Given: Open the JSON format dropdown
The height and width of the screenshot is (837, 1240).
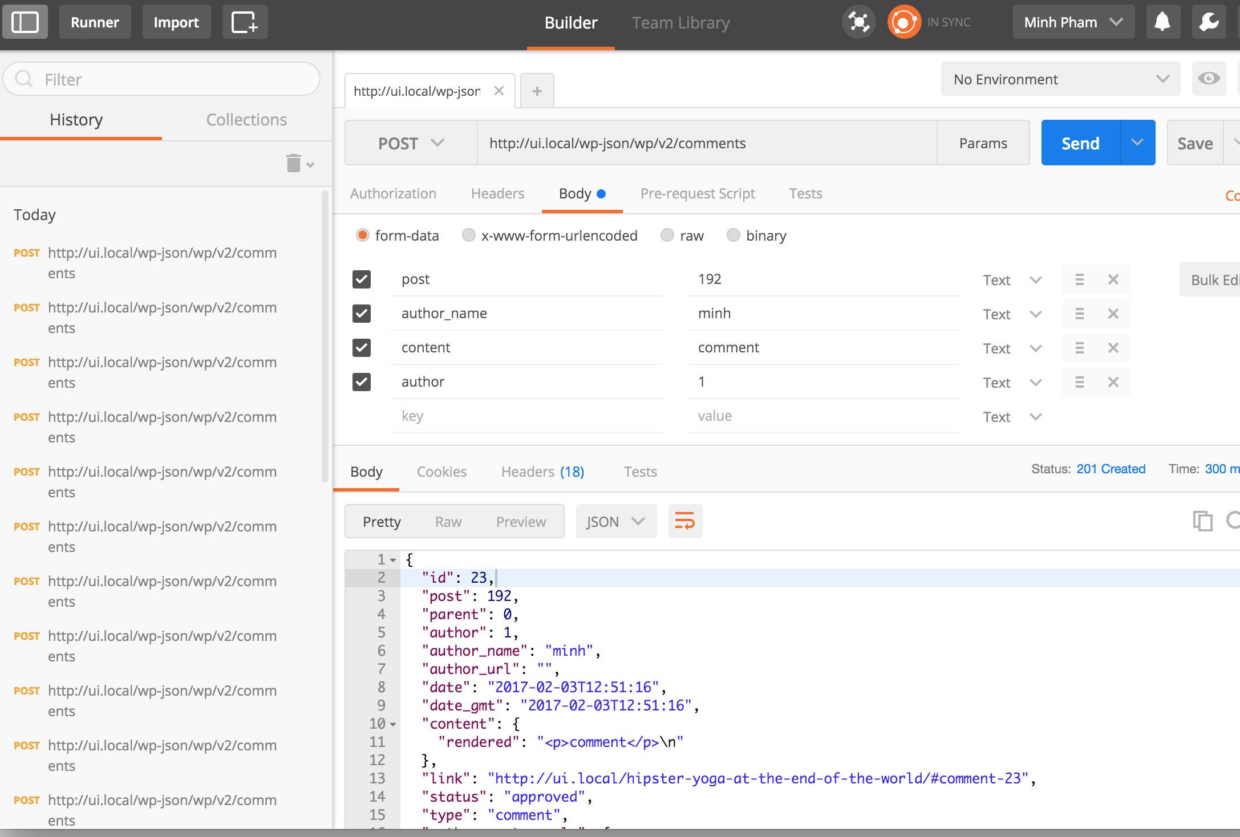Looking at the screenshot, I should pyautogui.click(x=615, y=521).
